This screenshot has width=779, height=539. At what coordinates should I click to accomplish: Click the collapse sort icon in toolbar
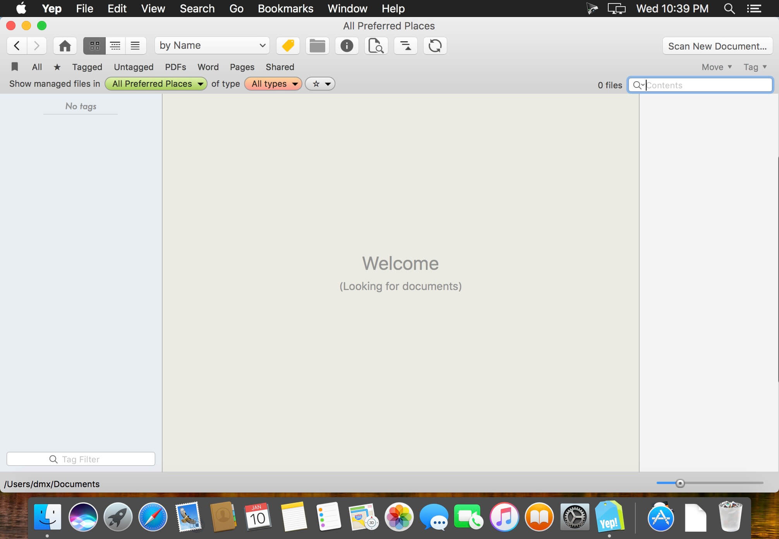tap(405, 46)
